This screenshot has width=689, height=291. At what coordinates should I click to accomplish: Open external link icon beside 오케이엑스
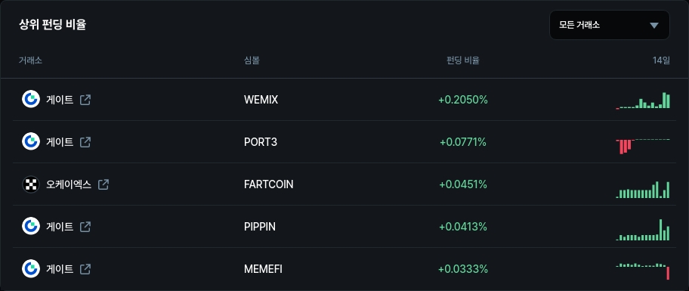coord(104,184)
